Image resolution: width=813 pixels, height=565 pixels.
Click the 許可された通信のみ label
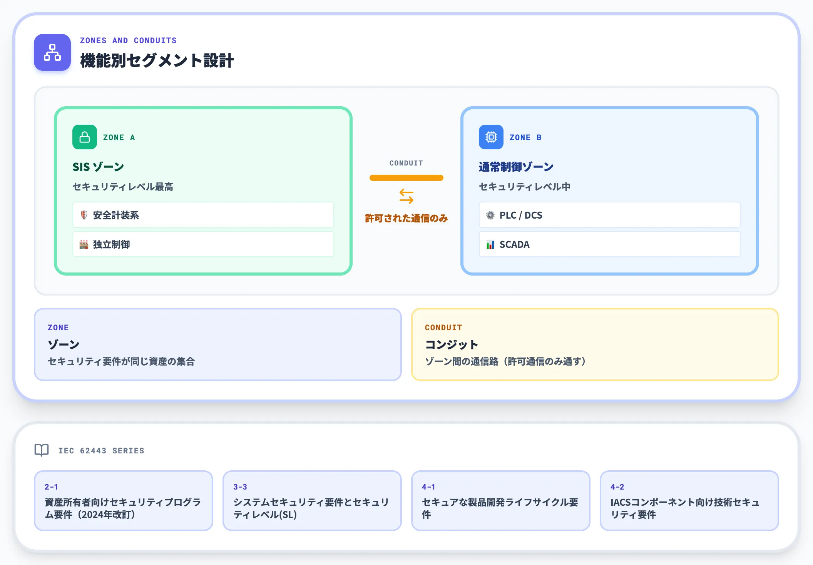[406, 218]
